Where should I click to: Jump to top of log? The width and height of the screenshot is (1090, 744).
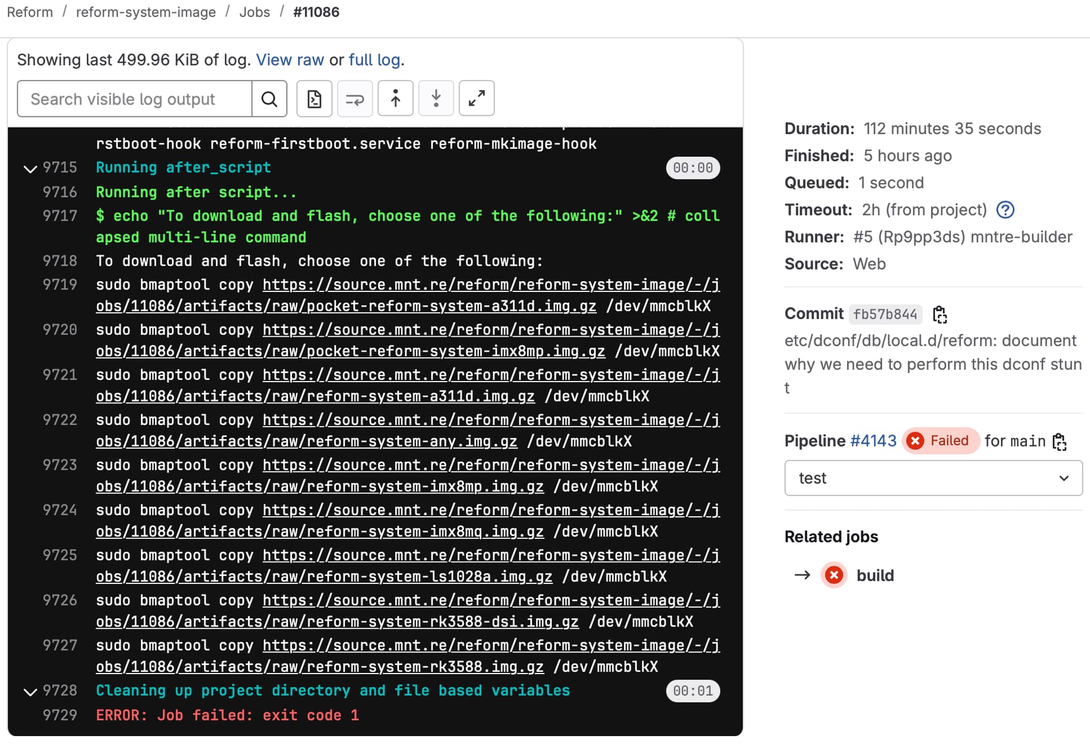pos(396,99)
